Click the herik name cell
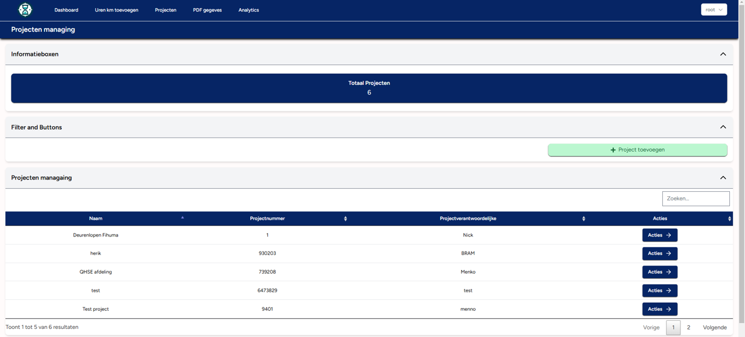This screenshot has height=337, width=745. (95, 253)
